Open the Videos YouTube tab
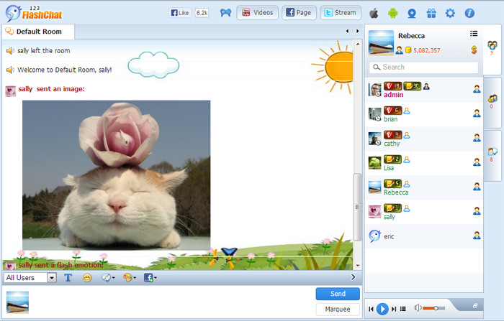This screenshot has width=504, height=321. coord(257,13)
